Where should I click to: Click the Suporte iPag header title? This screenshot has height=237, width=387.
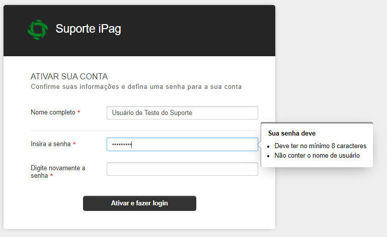[88, 29]
